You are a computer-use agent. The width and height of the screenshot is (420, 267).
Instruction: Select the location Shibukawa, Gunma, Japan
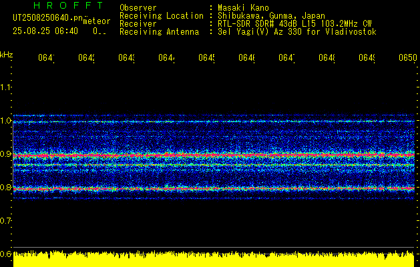tap(271, 16)
